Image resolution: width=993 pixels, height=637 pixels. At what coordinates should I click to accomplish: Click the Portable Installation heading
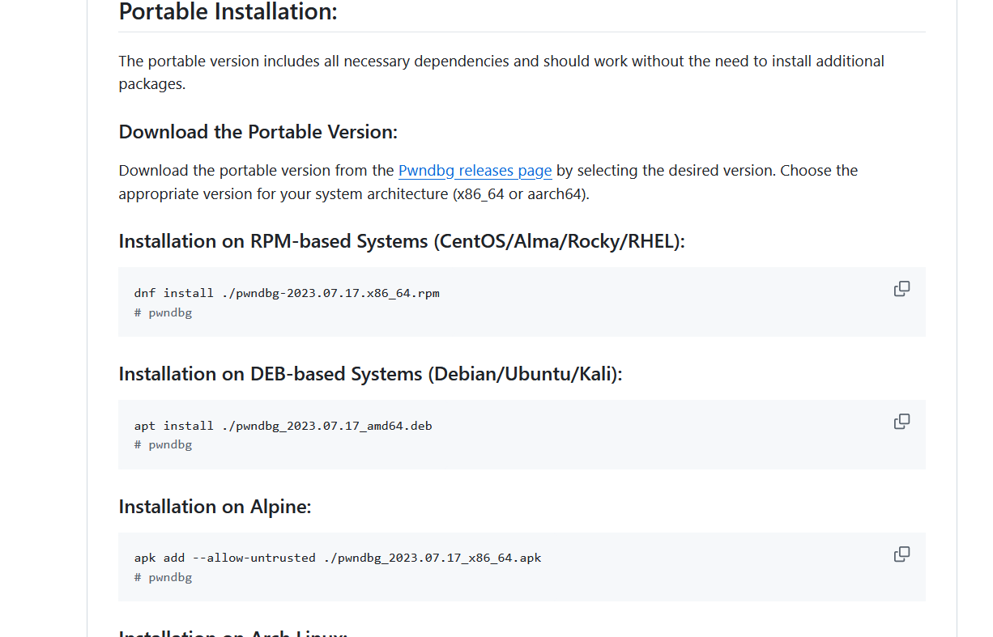(x=228, y=12)
